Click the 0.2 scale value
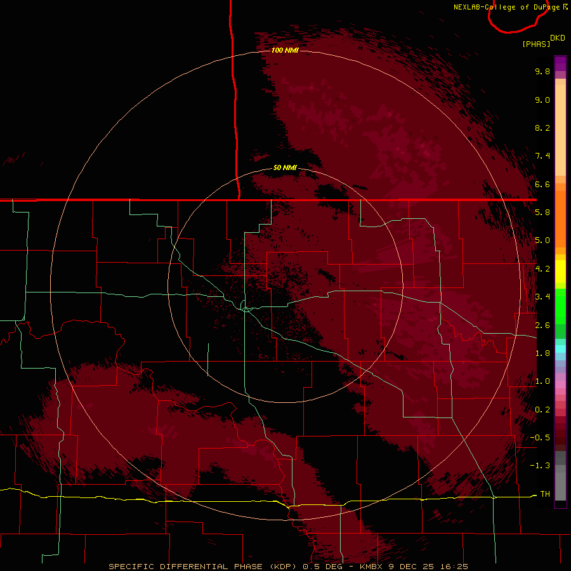Viewport: 571px width, 571px height. click(542, 410)
